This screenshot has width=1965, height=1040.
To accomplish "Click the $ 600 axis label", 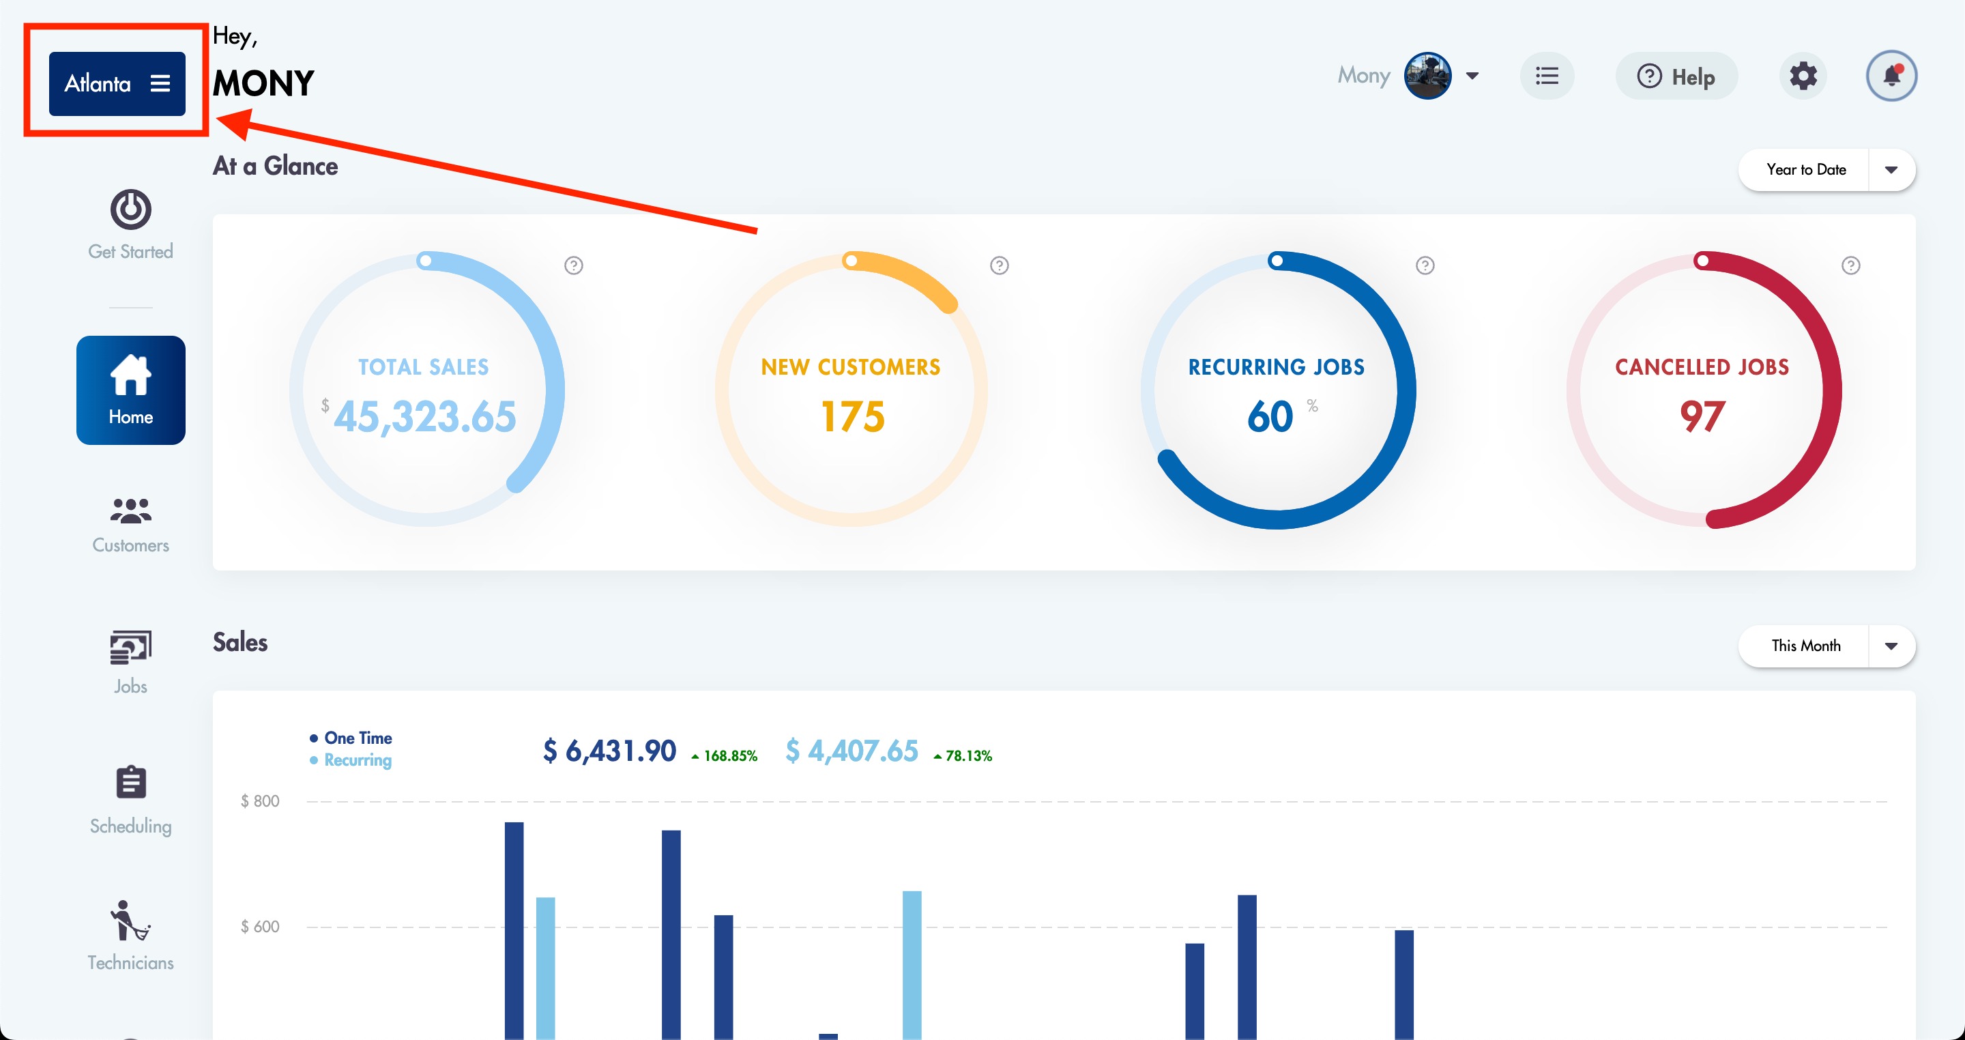I will (x=260, y=926).
